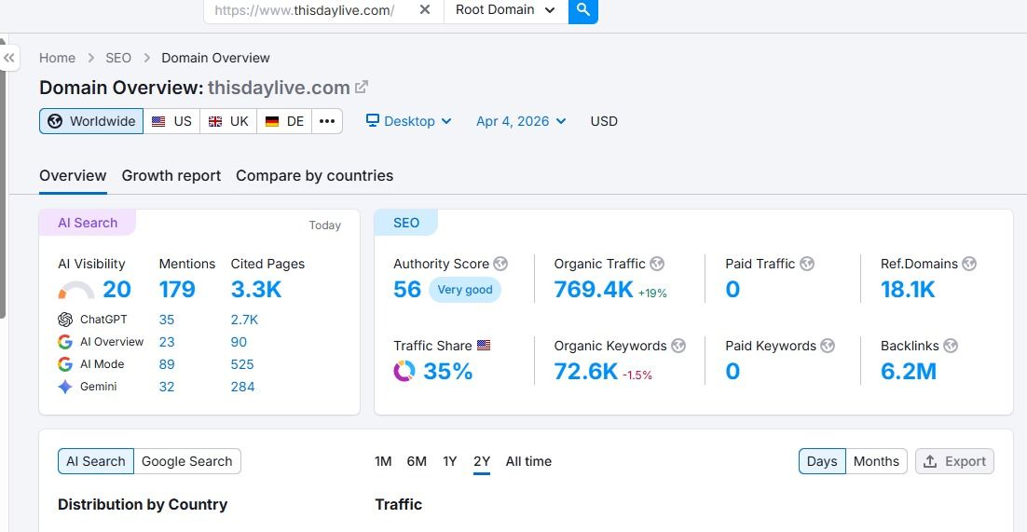Open ChatGPT cited pages 2.7K

click(x=244, y=320)
